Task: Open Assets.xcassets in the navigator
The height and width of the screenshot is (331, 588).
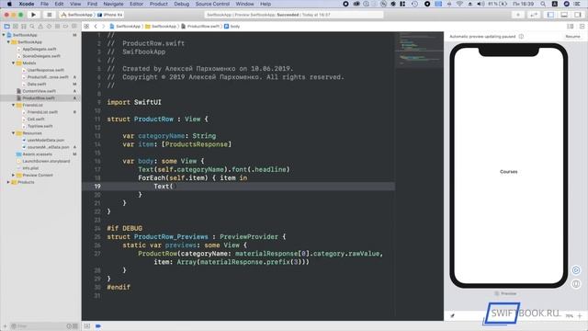Action: coord(37,154)
